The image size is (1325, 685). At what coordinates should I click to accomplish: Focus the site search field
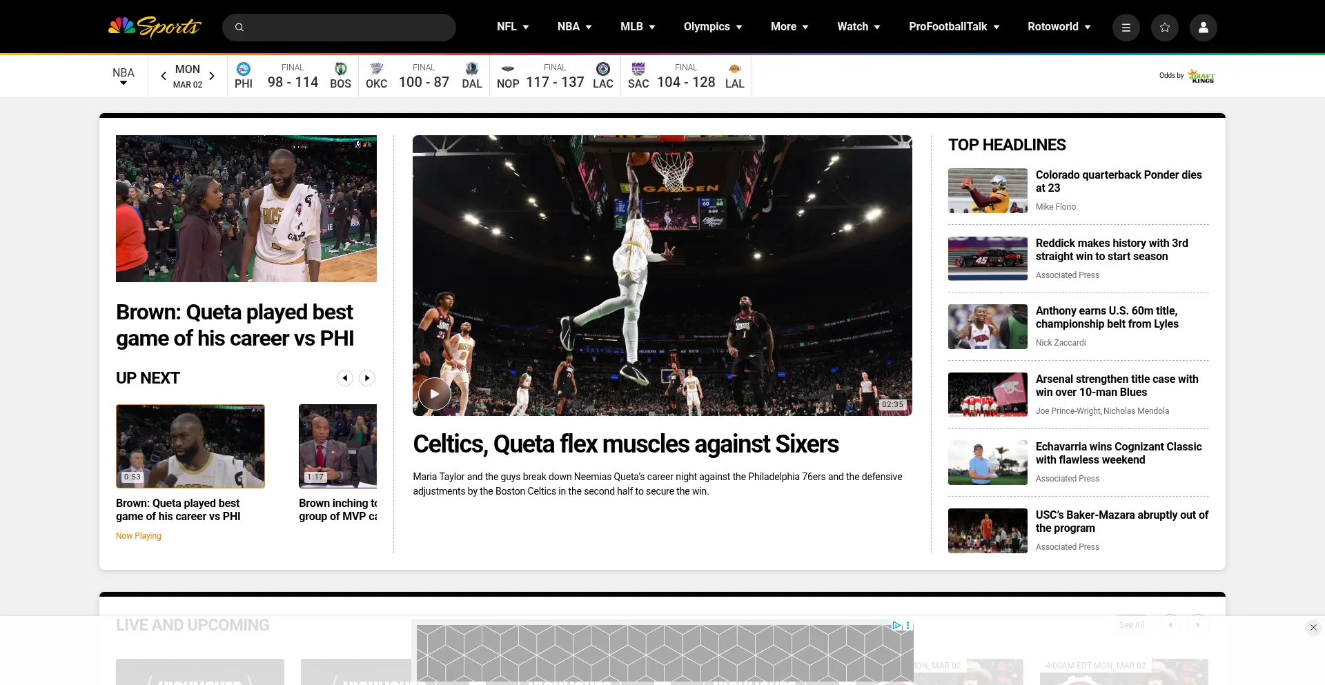point(339,28)
